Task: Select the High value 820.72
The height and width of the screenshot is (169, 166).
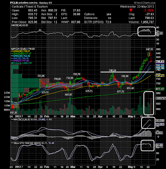Action: pos(33,14)
